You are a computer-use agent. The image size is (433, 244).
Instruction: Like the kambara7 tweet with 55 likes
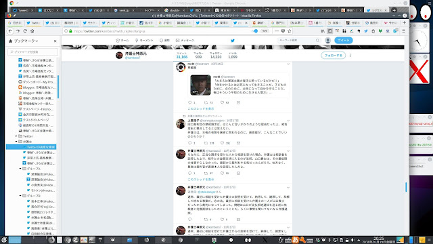tap(222, 174)
